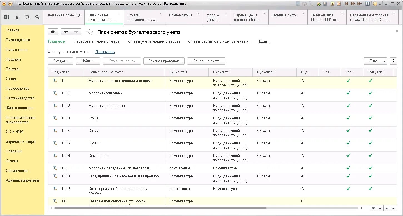Click the Показывать link
403x216 pixels.
[x=105, y=52]
